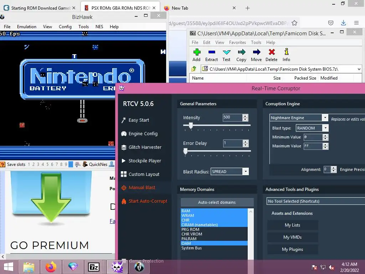The width and height of the screenshot is (365, 274).
Task: Open File Explorer from the taskbar
Action: (x=29, y=267)
